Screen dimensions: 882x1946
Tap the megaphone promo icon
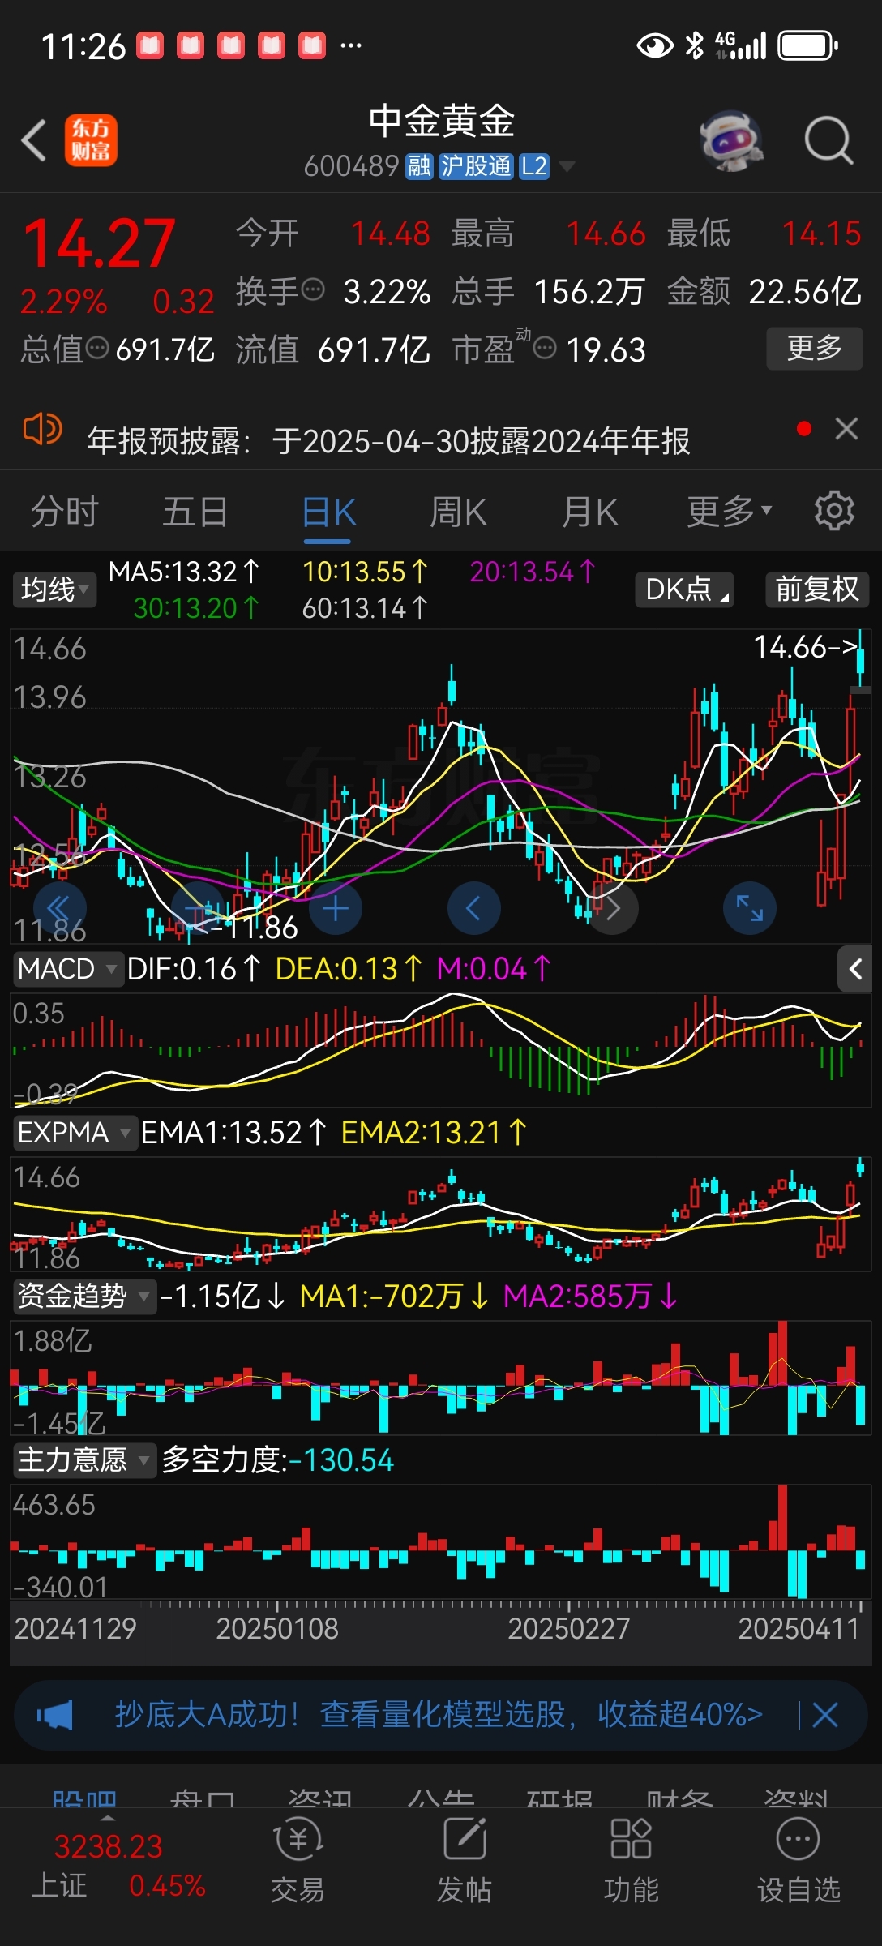[x=54, y=1715]
